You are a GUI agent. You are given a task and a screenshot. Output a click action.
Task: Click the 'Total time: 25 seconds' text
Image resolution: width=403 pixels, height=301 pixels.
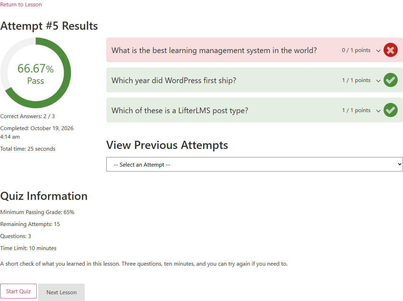tap(28, 149)
